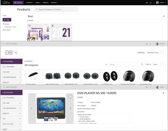Viewport: 168px width, 131px height.
Task: Expand the user dropdown in the middle screen header
Action: 163,44
